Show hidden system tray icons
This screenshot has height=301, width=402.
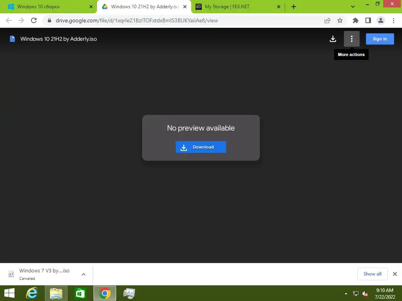(346, 294)
